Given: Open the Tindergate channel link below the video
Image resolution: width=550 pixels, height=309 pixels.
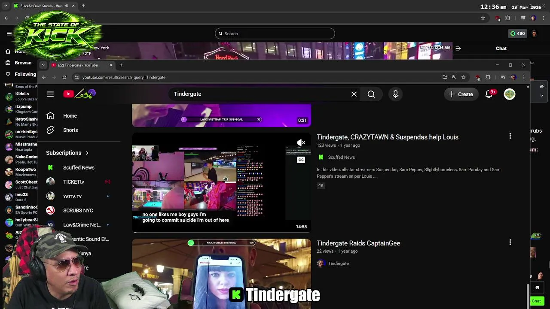Looking at the screenshot, I should (x=339, y=264).
